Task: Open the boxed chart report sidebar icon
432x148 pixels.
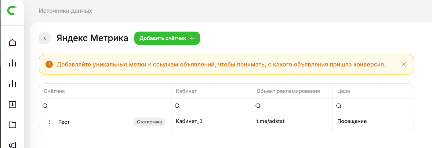Action: tap(12, 104)
